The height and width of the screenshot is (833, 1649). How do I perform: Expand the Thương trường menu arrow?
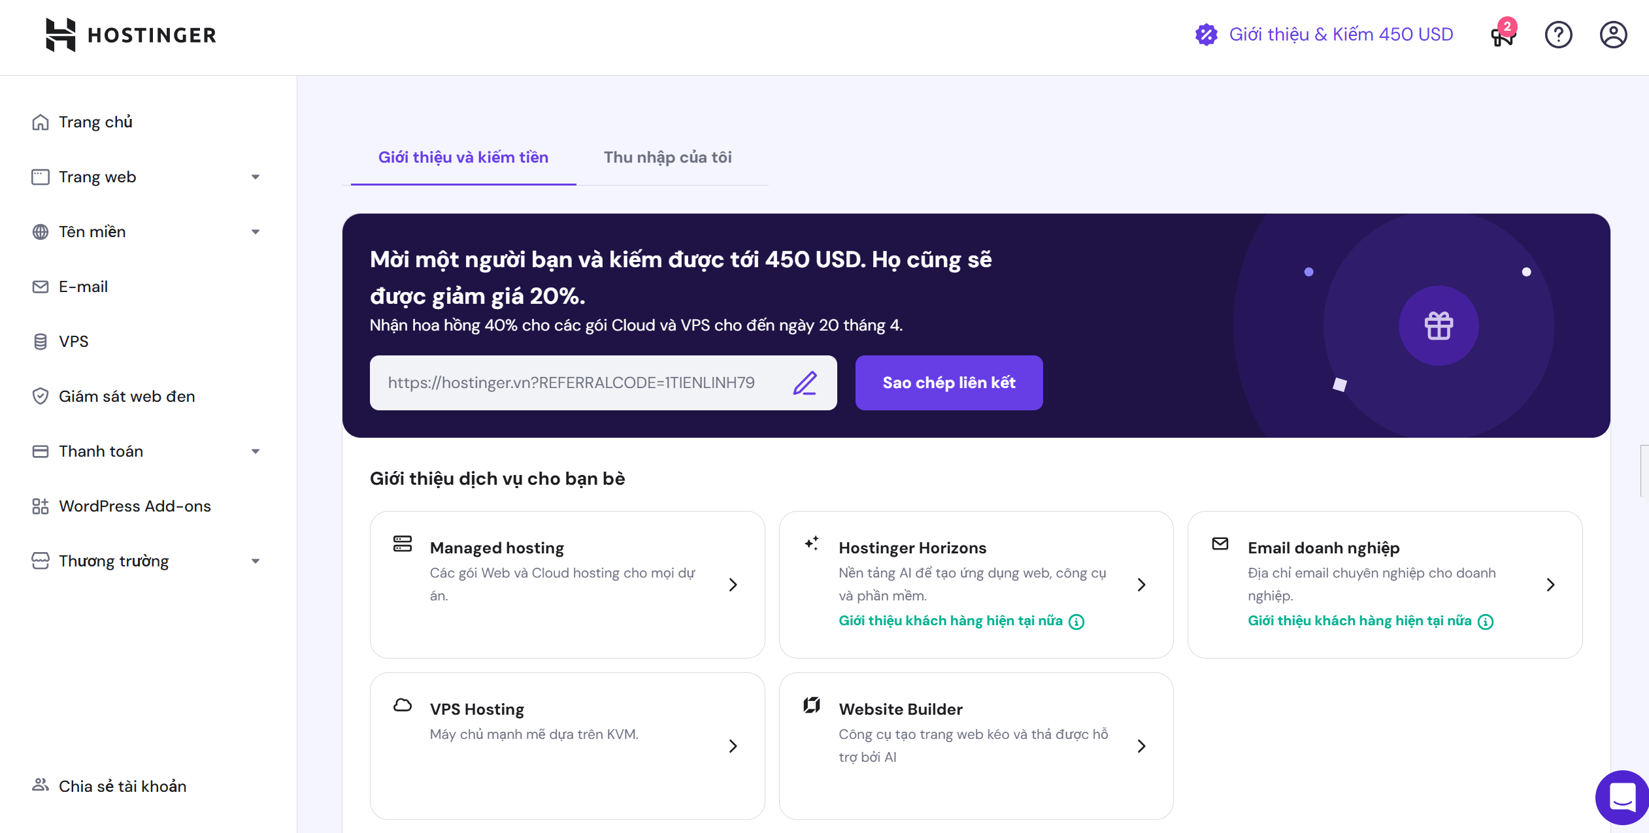tap(256, 561)
